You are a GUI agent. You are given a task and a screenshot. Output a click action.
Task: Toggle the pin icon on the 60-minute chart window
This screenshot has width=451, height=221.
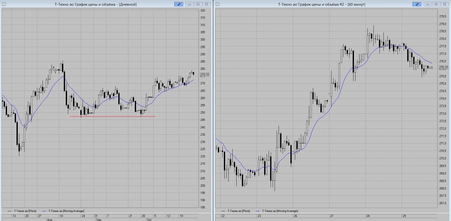click(417, 4)
